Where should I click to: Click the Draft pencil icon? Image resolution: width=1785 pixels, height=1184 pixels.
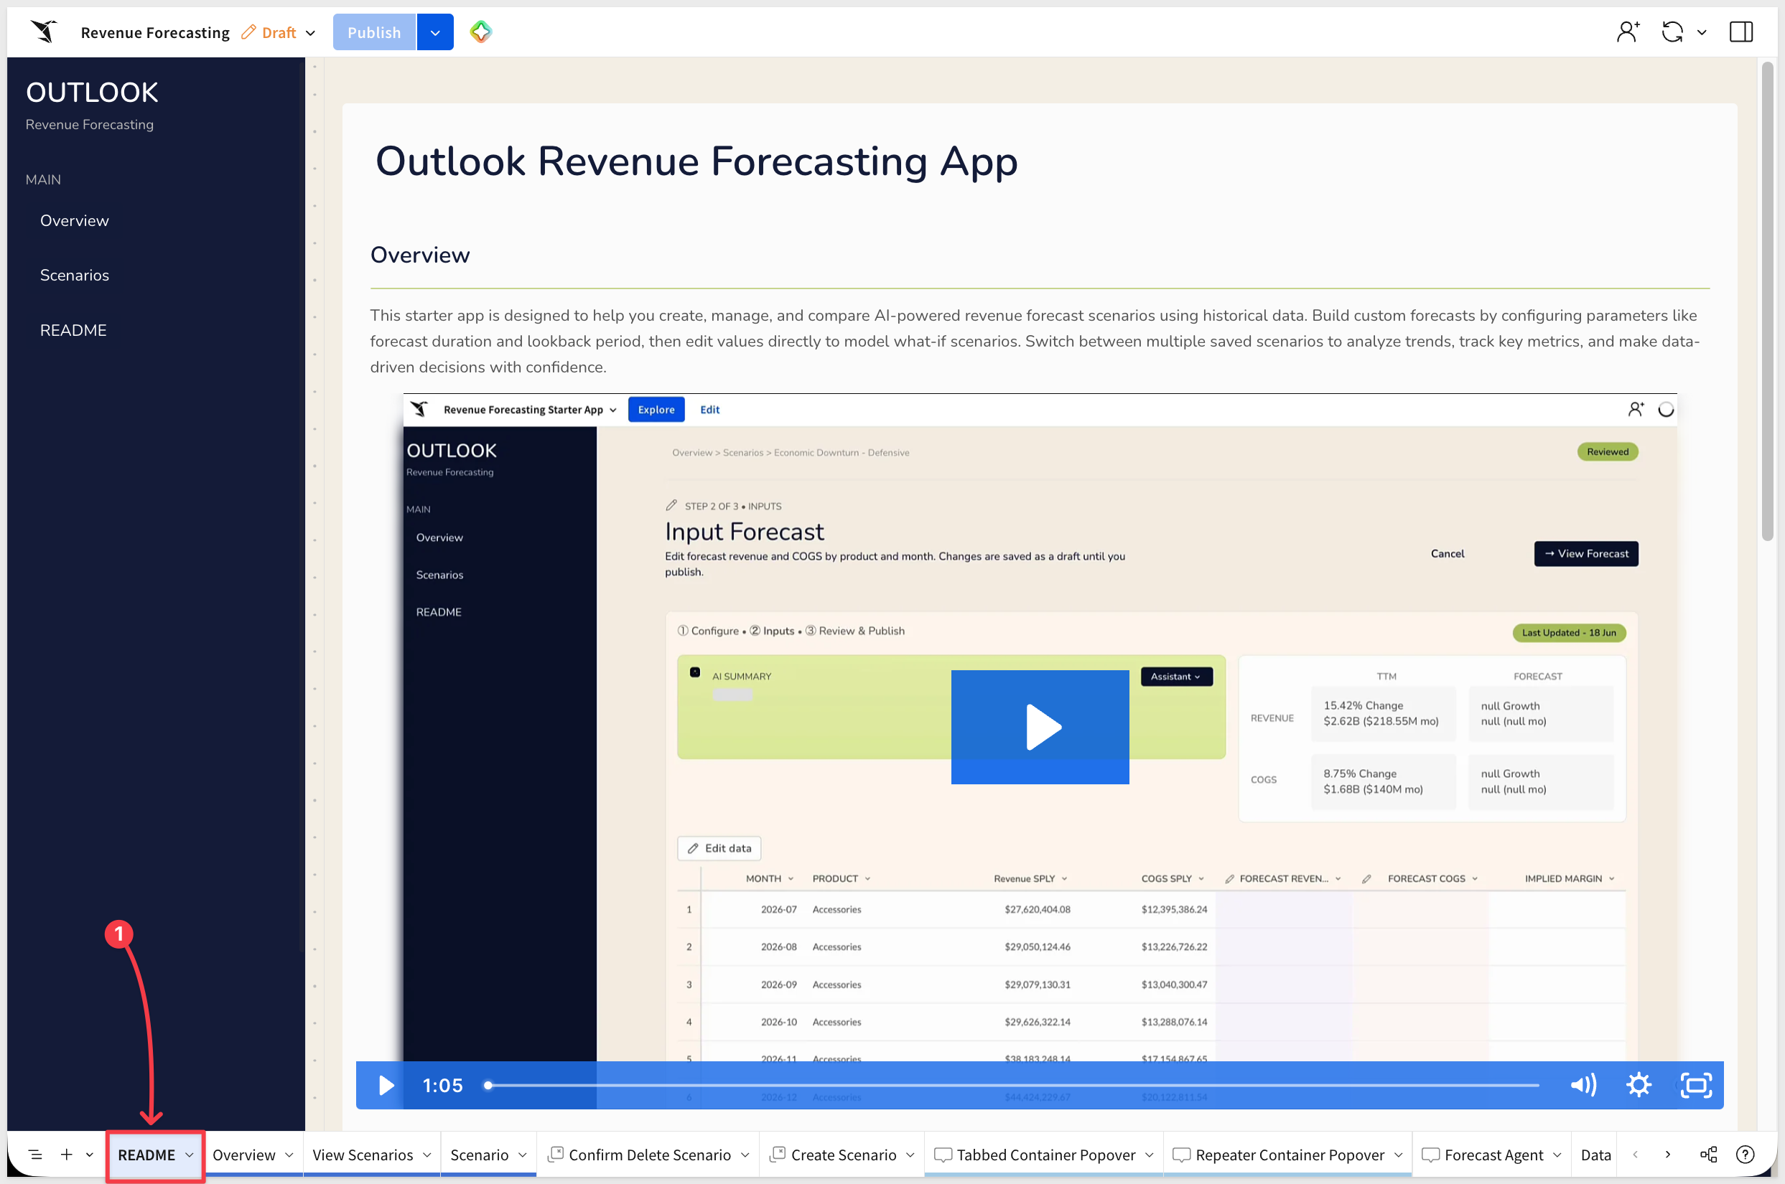click(248, 32)
